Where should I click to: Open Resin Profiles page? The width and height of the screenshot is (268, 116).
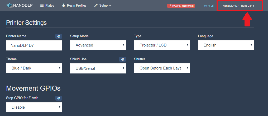[x=74, y=6]
